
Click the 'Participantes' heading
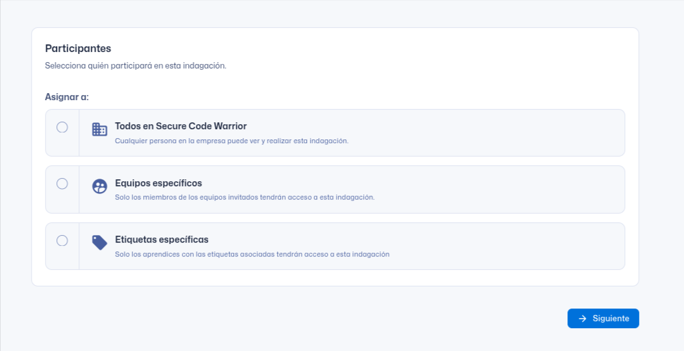pyautogui.click(x=78, y=48)
